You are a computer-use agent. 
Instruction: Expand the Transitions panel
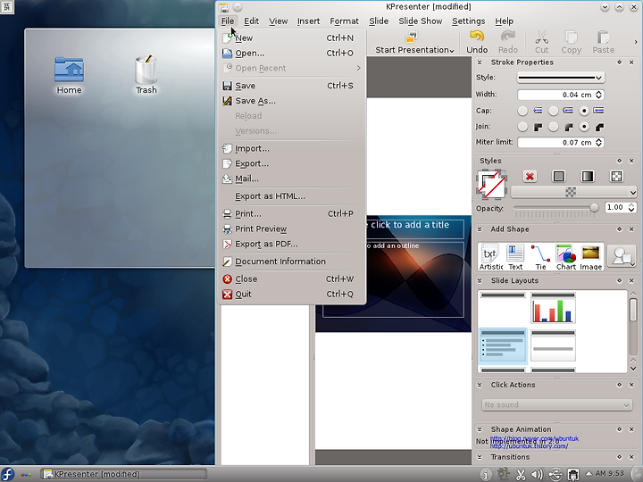coord(480,457)
